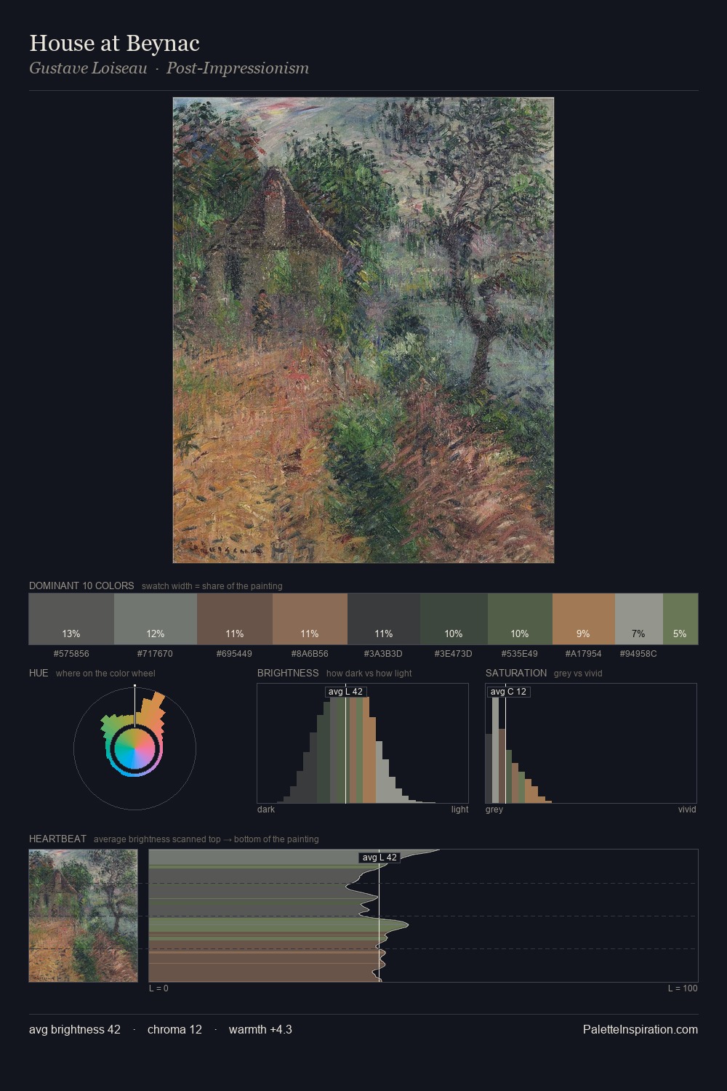Click the dark green swatch above #3E473D
The image size is (727, 1091).
click(x=454, y=619)
